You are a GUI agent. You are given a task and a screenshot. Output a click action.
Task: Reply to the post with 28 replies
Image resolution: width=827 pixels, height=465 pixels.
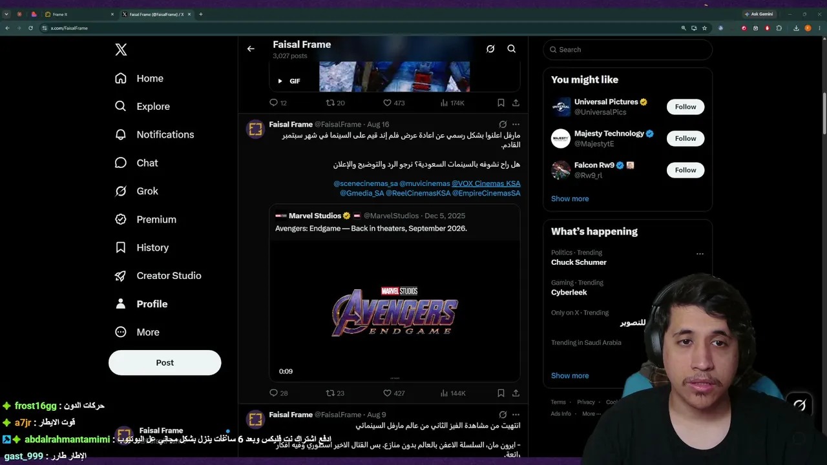click(x=278, y=393)
